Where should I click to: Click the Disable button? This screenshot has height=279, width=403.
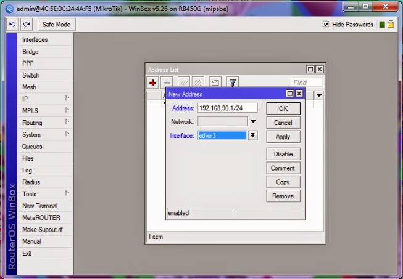(283, 154)
